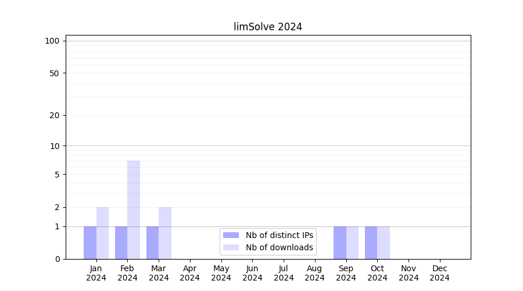Viewport: 523px width, 291px height.
Task: Click the Sep 2024 downloads bar
Action: [x=352, y=243]
